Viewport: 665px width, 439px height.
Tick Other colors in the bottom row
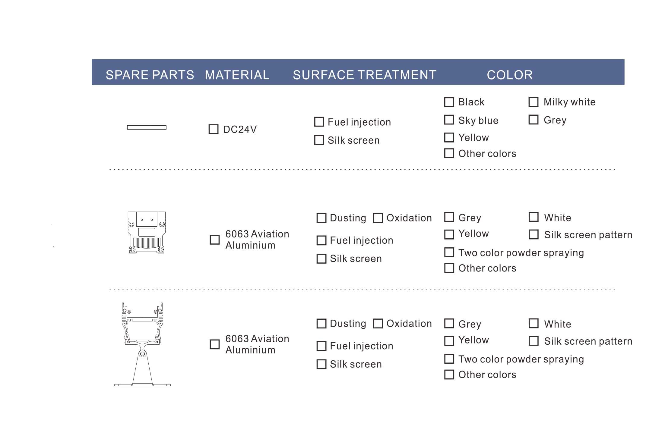tap(449, 375)
